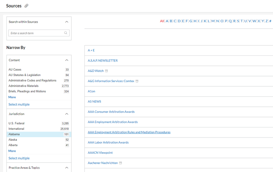Select International jurisdiction
This screenshot has height=172, width=273.
point(17,129)
